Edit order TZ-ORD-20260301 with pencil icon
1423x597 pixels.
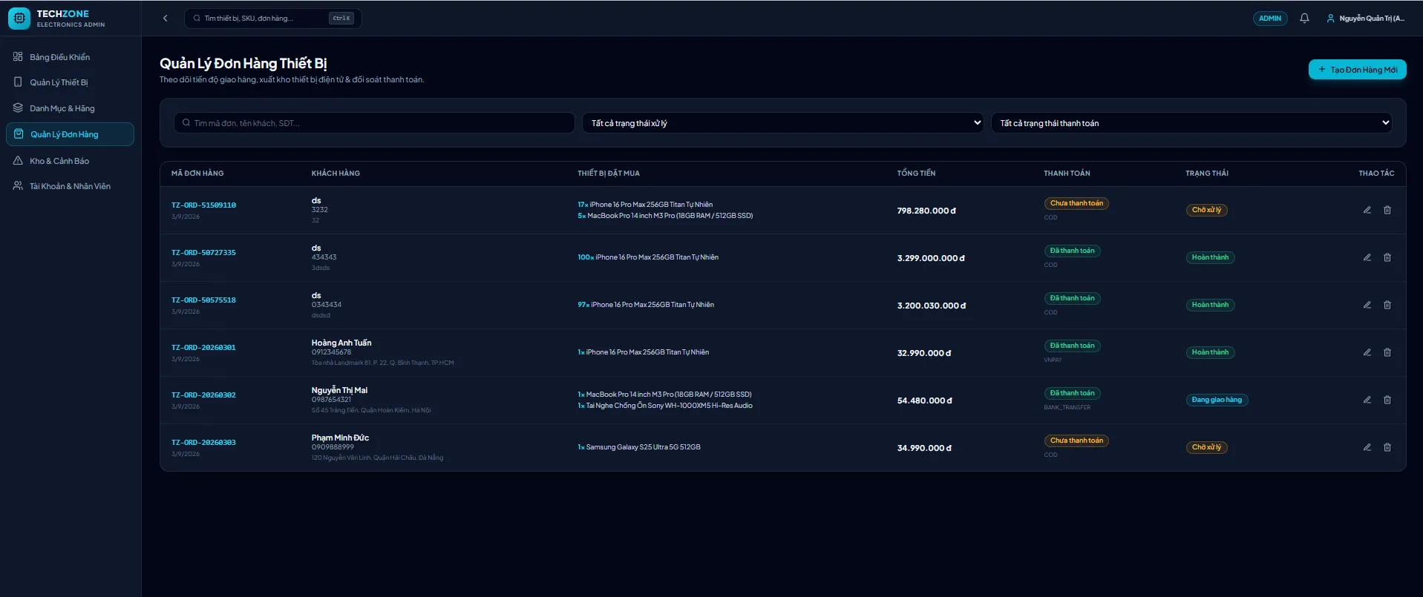point(1367,352)
